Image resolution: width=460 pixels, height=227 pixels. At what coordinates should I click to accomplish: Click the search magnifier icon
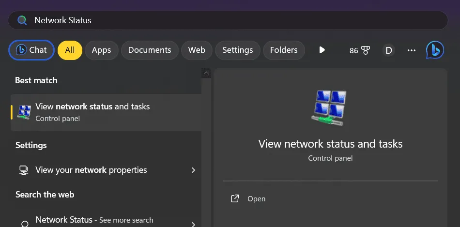(x=22, y=20)
